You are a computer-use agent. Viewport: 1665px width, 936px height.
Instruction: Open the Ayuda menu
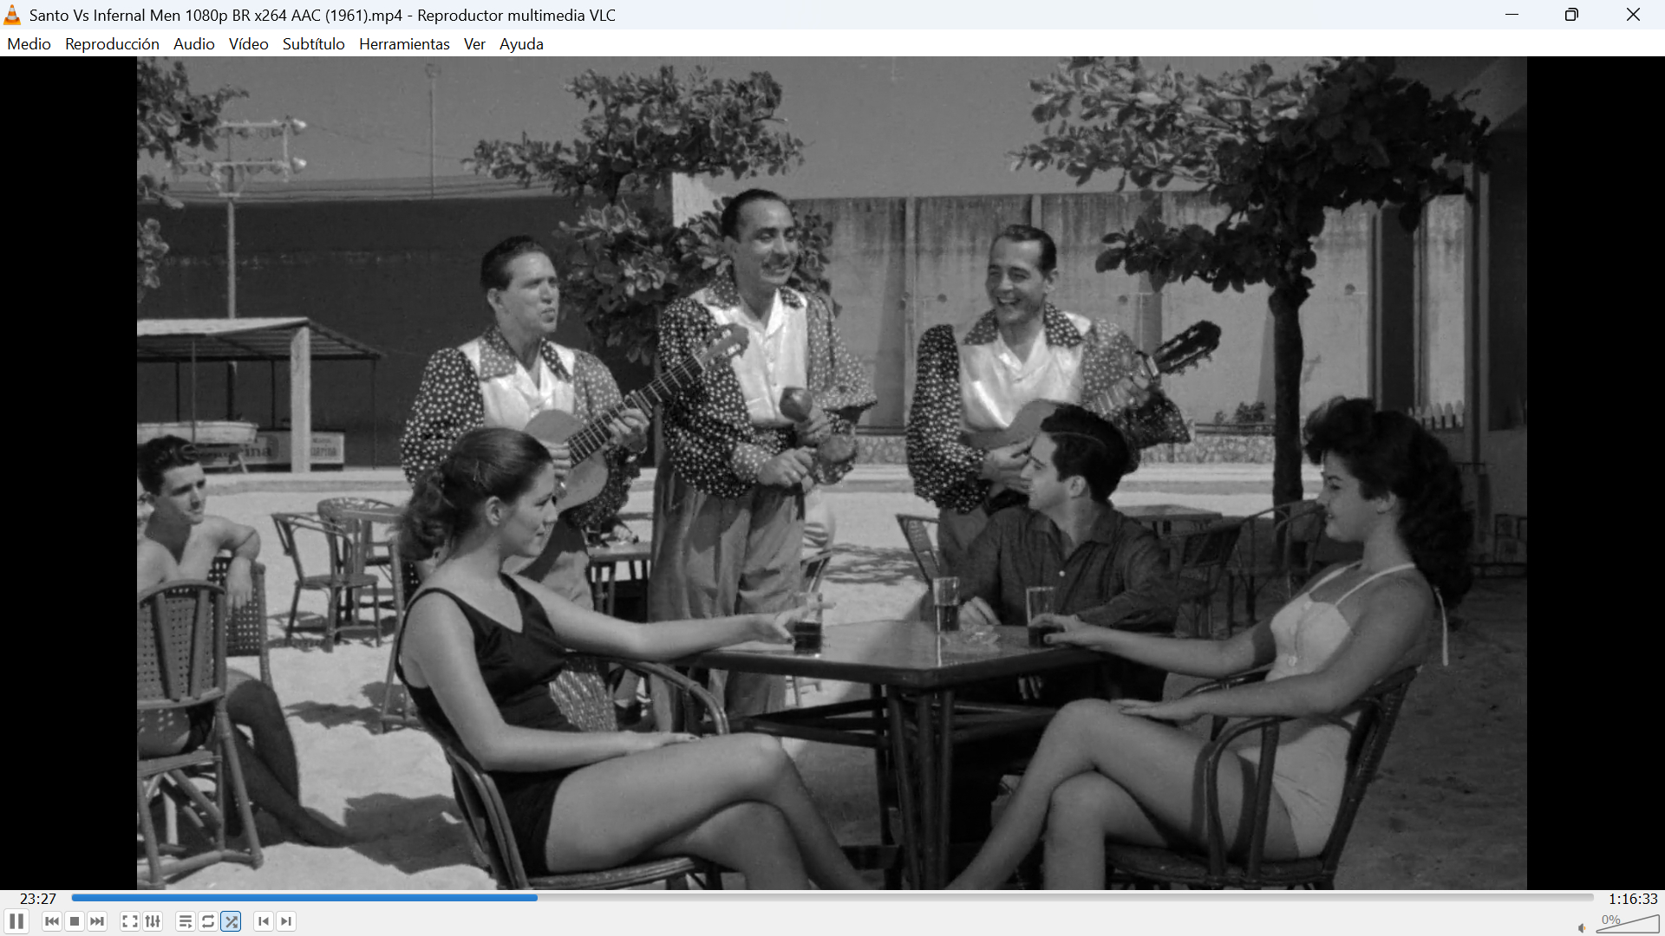521,44
